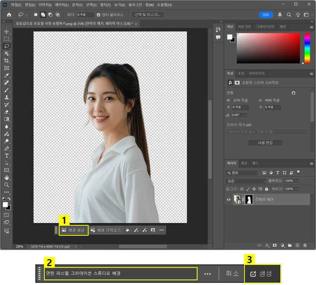Click the 배경 생성 button

73,230
